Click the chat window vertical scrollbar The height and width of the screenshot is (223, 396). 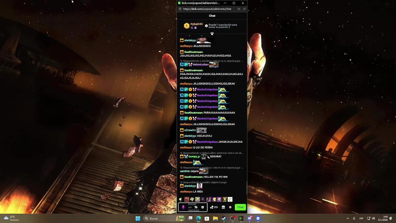246,187
